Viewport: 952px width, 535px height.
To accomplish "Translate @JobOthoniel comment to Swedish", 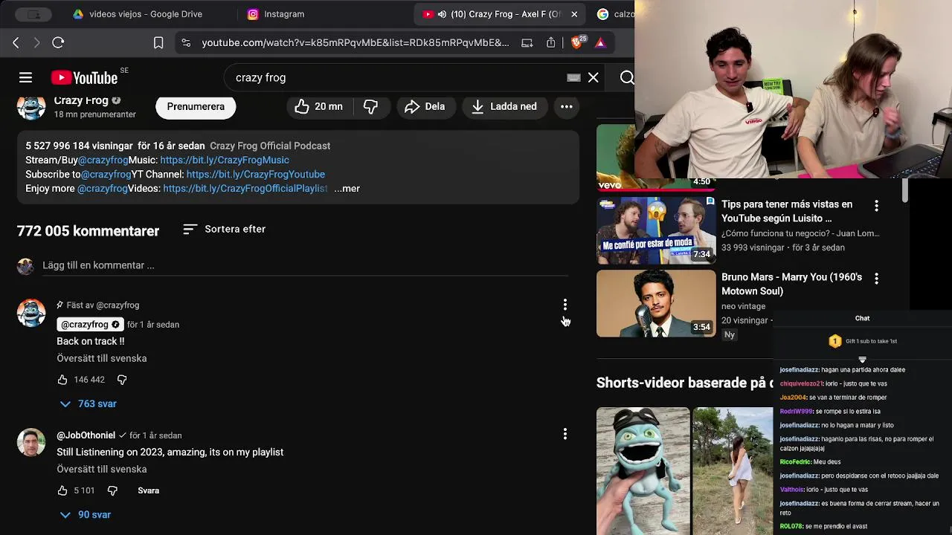I will pos(102,469).
